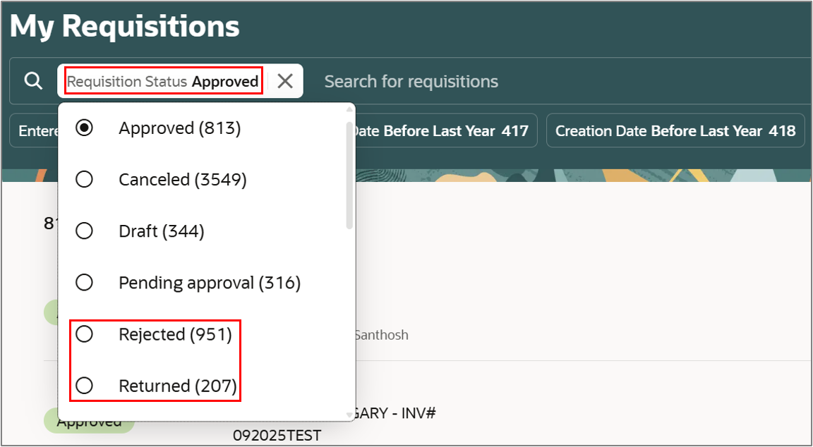Click the scroll-down arrow of status list
Screen dimensions: 813x447
click(349, 415)
